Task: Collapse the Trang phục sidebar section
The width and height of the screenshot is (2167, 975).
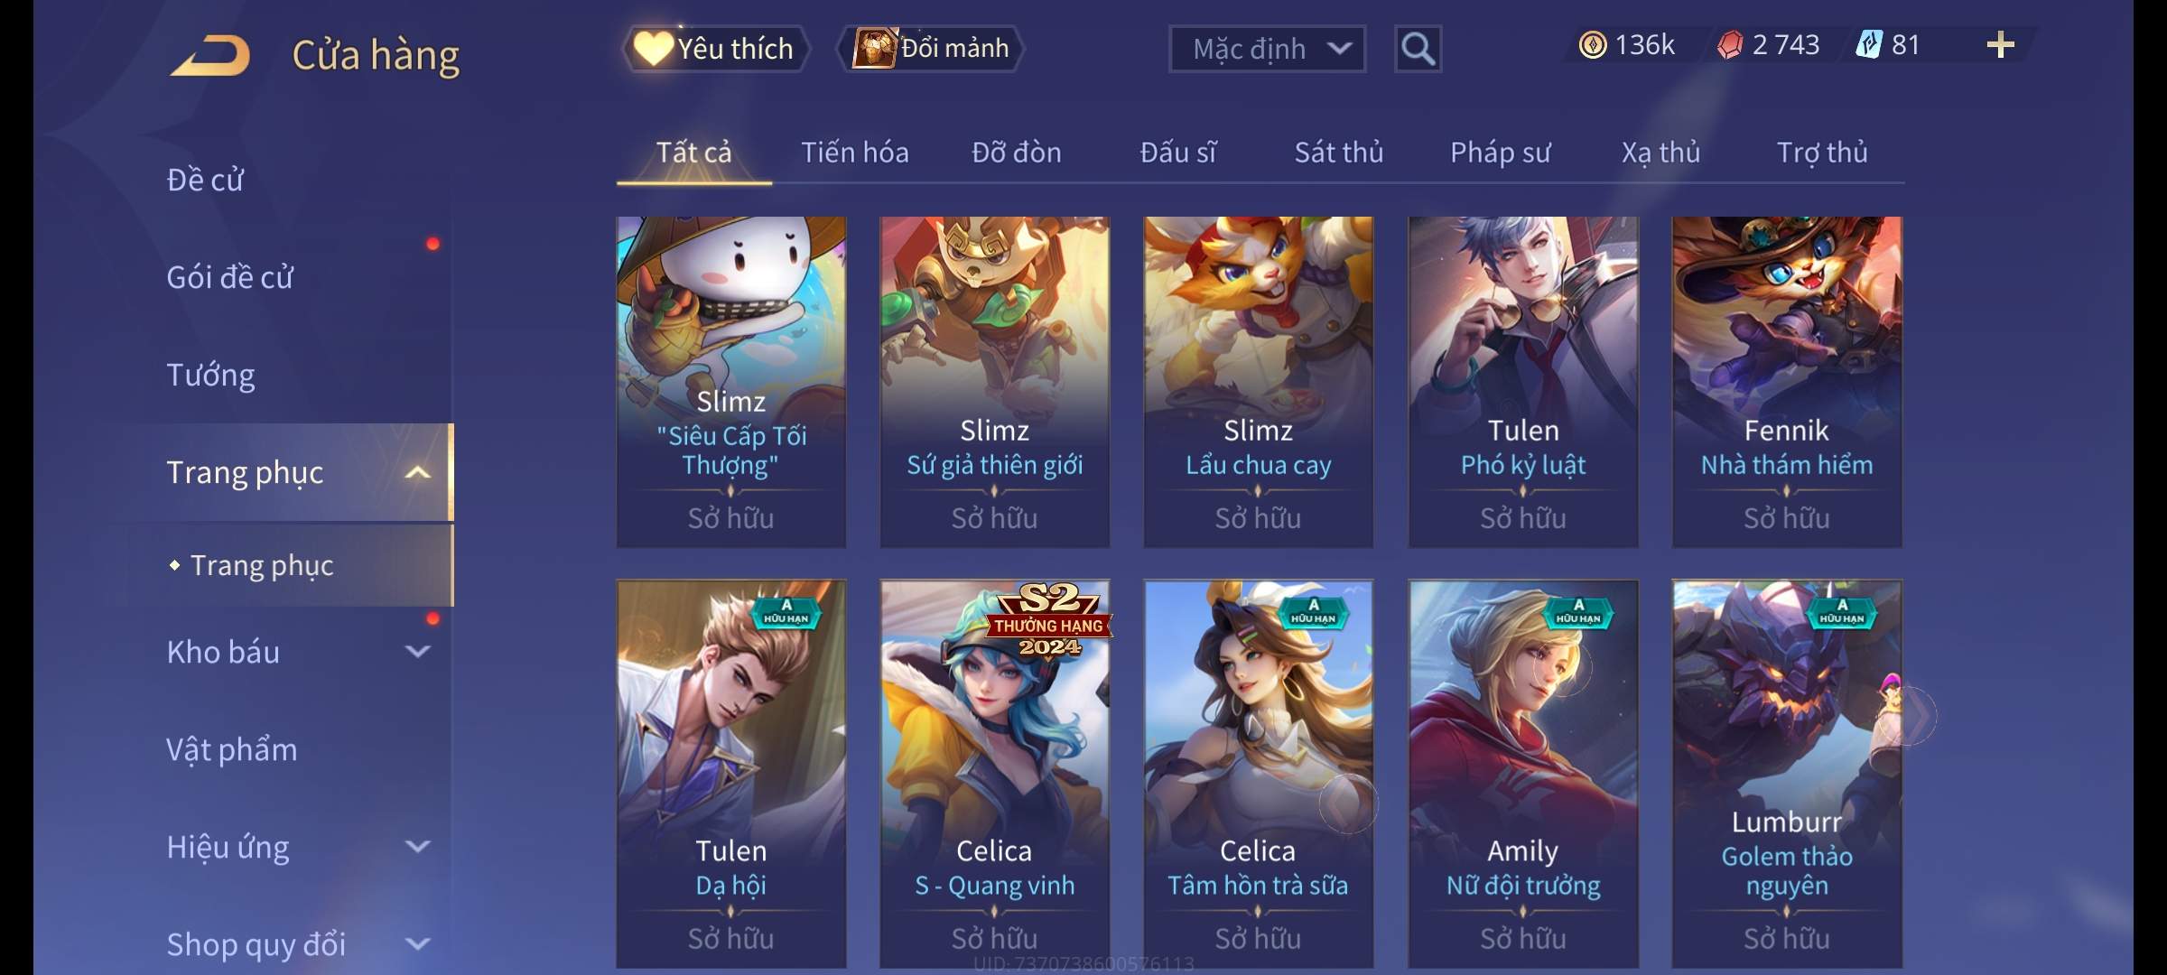Action: coord(417,473)
